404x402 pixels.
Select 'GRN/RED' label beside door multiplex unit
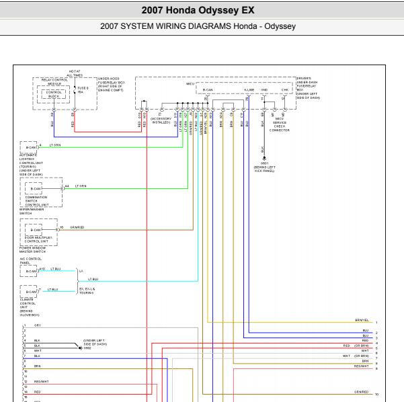77,227
